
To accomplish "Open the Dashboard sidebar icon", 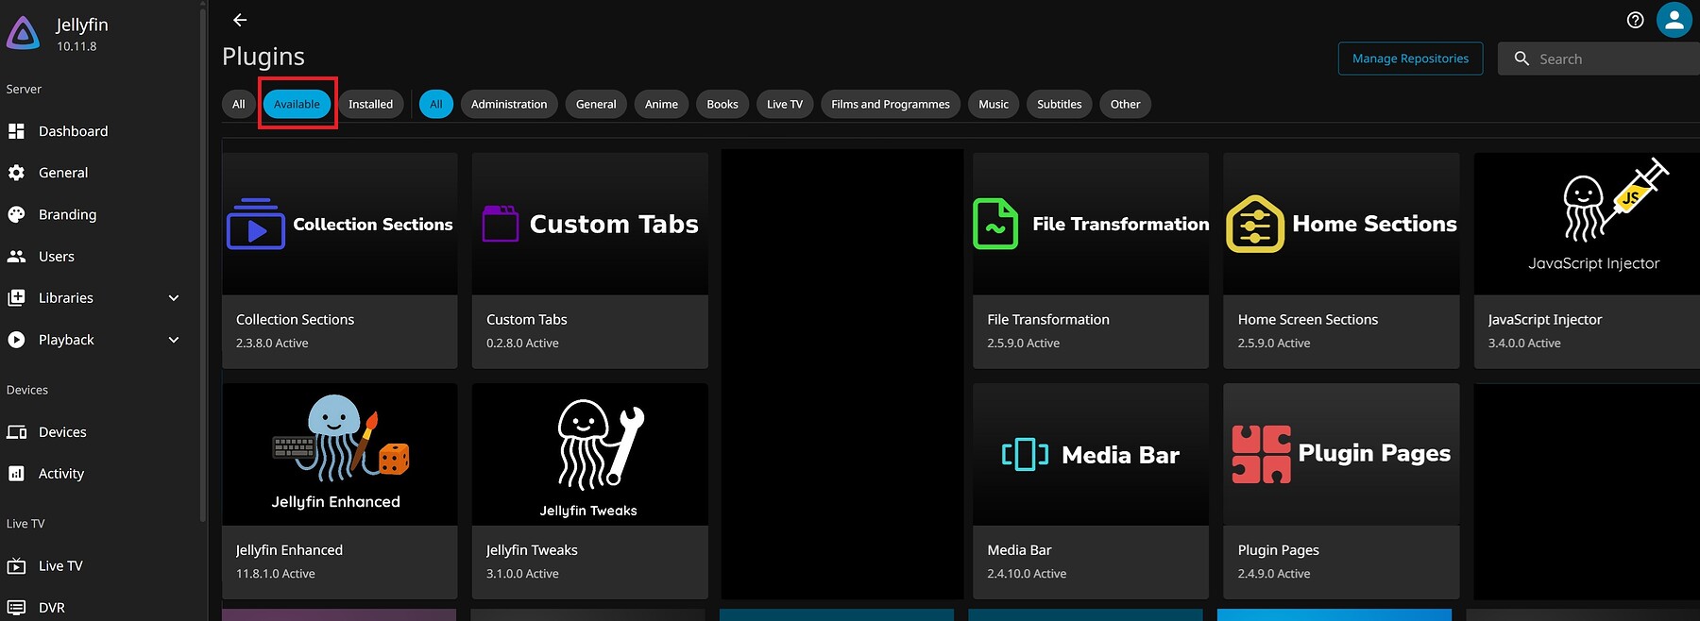I will [x=16, y=131].
